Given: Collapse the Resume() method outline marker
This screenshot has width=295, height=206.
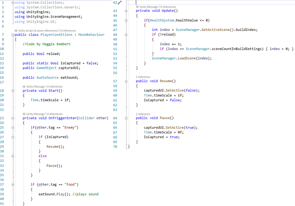Looking at the screenshot, I should (126, 81).
